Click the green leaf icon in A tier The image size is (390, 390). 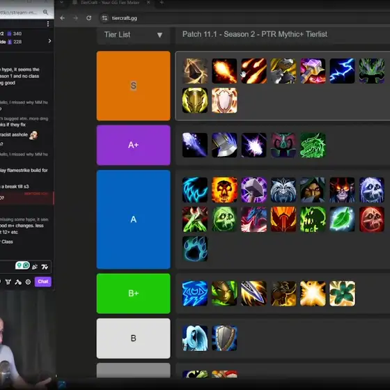342,219
